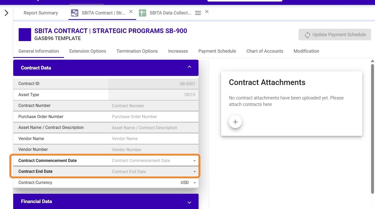Viewport: 375px width, 209px height.
Task: Open the hamburger menu beside SBITA Data Collection
Action: coord(198,13)
